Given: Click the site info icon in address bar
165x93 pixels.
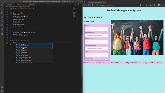Looking at the screenshot, I should tap(97, 5).
